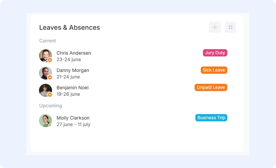Click the plus icon to add leave

coord(215,27)
